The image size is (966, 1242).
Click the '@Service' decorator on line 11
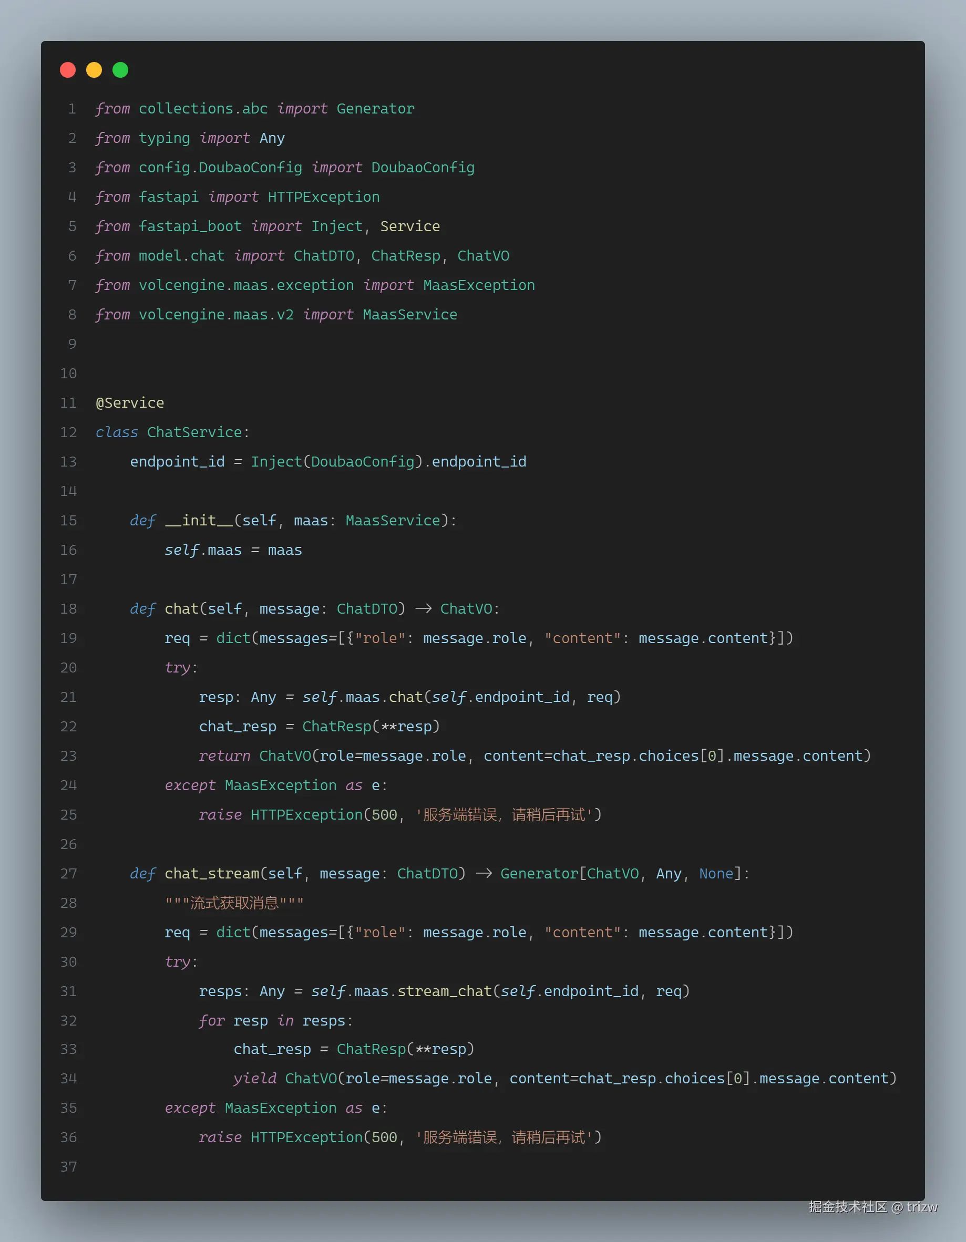click(x=130, y=403)
